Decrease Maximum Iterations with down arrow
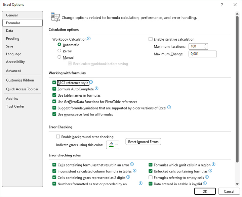The width and height of the screenshot is (242, 197). click(205, 48)
